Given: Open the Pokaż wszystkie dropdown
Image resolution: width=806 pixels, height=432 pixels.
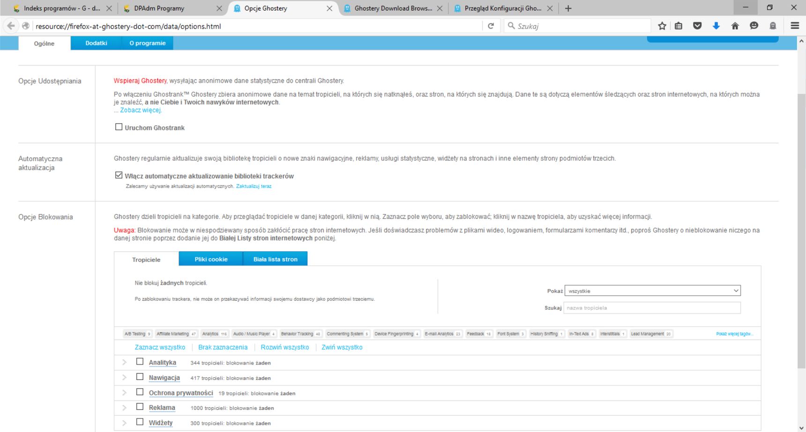Looking at the screenshot, I should click(x=652, y=290).
